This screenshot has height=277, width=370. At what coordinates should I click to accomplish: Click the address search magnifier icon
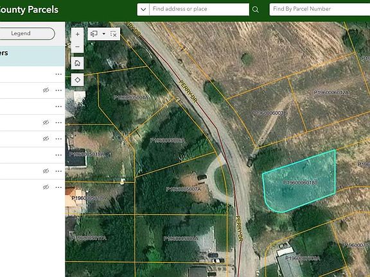pyautogui.click(x=255, y=10)
